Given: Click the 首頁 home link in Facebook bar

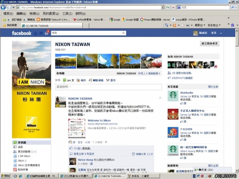Looking at the screenshot, I should click(x=214, y=33).
